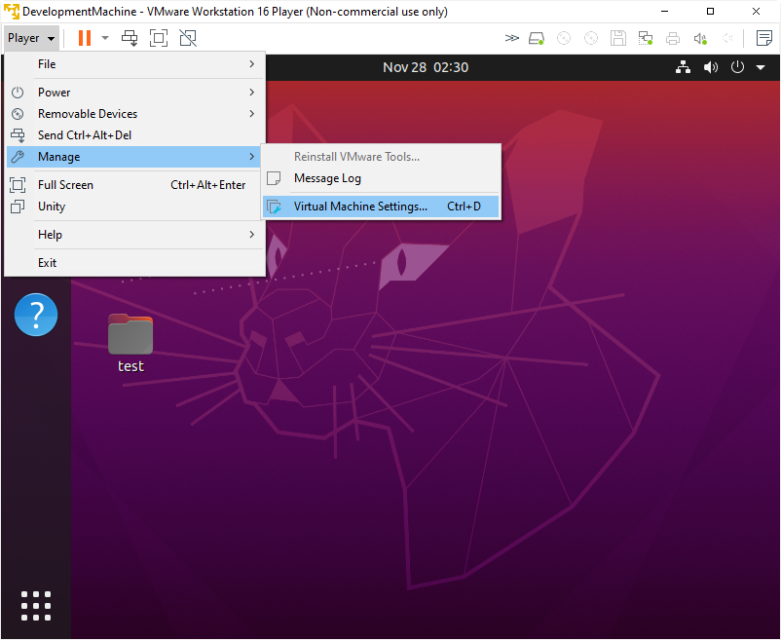Click the printer device icon
781x640 pixels.
pyautogui.click(x=673, y=38)
